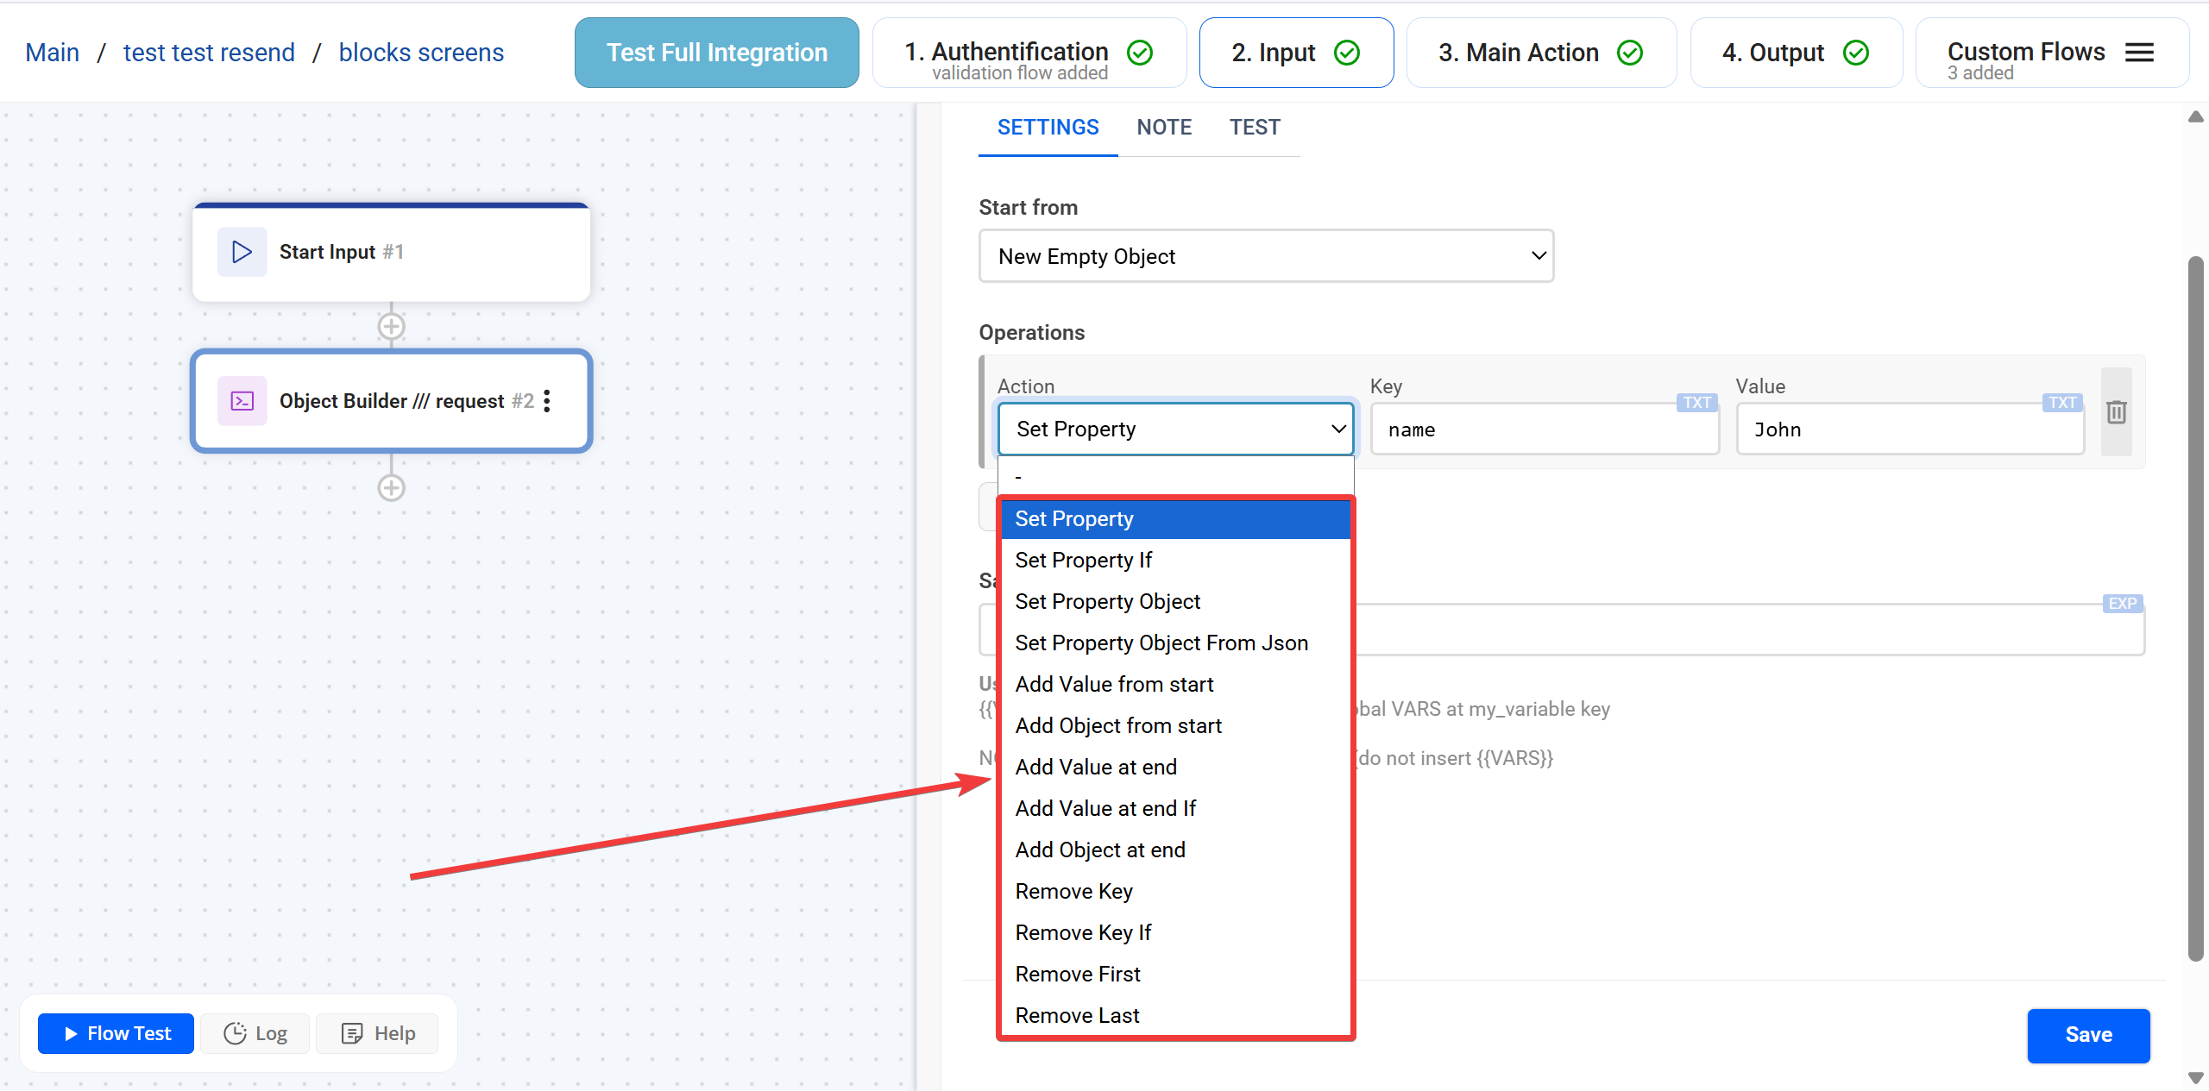Open the Log panel button
The height and width of the screenshot is (1091, 2209).
pos(255,1033)
